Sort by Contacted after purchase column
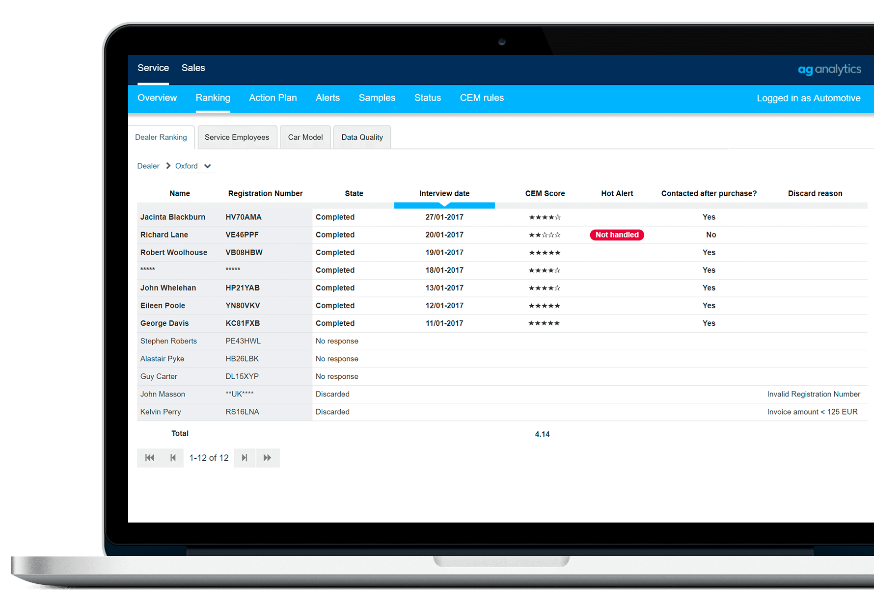Viewport: 874px width, 603px height. tap(709, 193)
